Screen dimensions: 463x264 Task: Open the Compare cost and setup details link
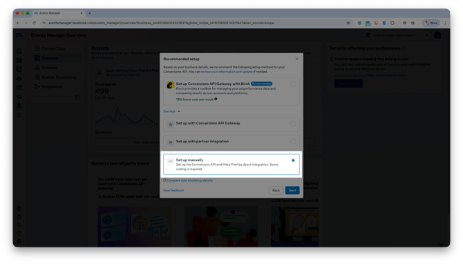tap(188, 180)
